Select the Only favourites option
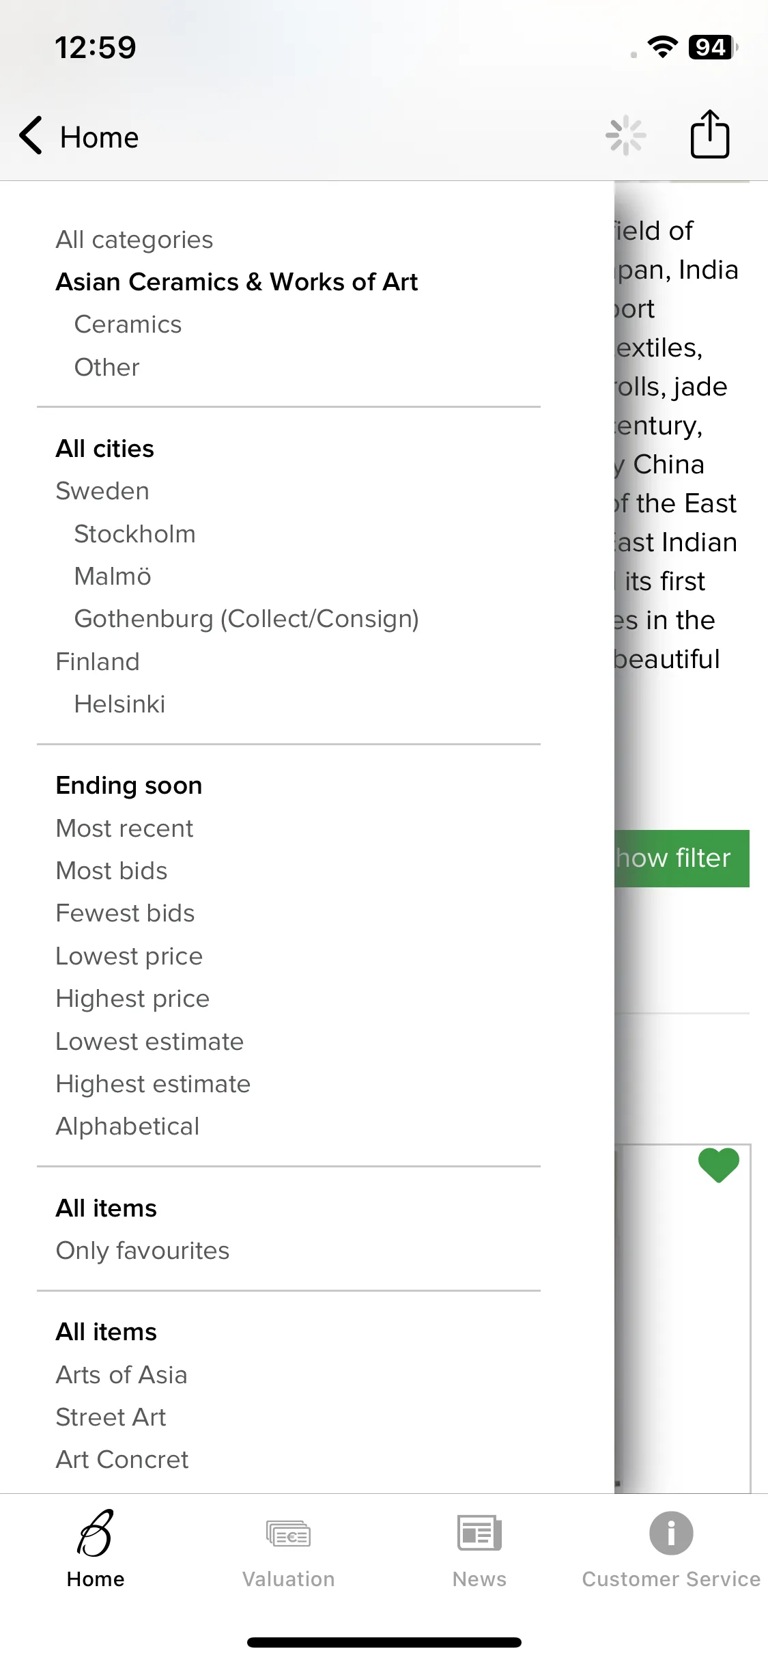Screen dimensions: 768x1664 tap(143, 1251)
